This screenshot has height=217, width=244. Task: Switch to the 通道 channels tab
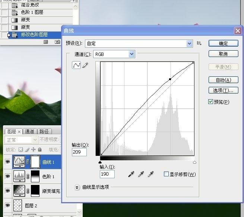pos(30,131)
